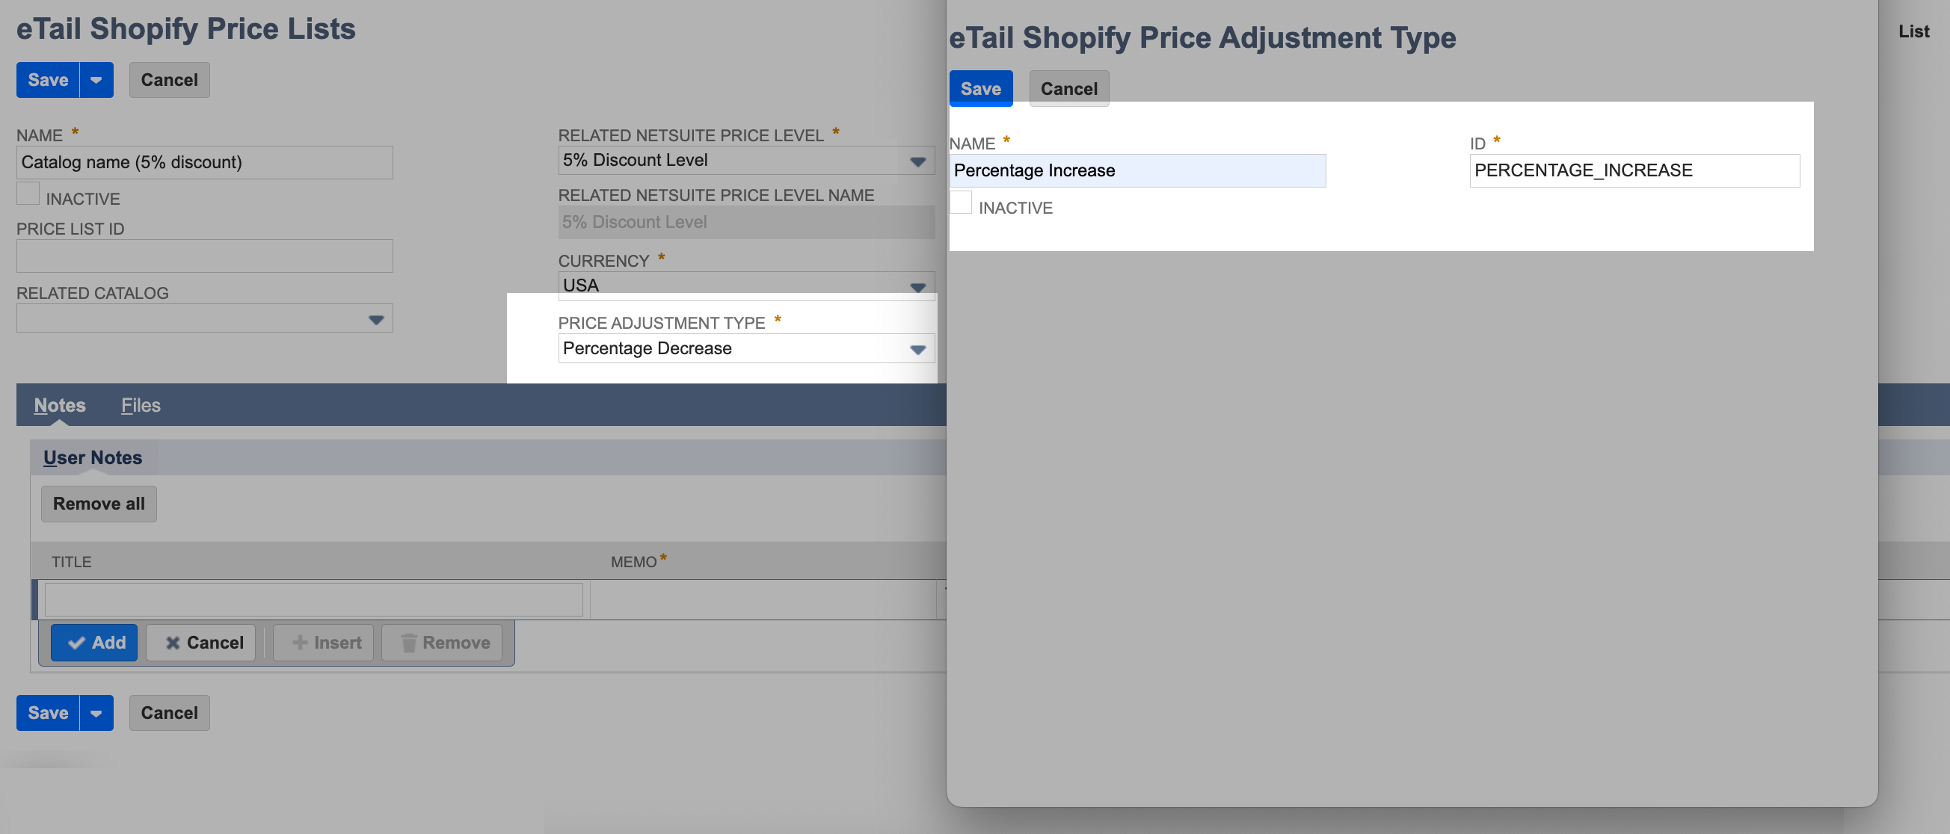Image resolution: width=1950 pixels, height=834 pixels.
Task: Click the Name field with Catalog name (5% discount)
Action: pyautogui.click(x=204, y=162)
